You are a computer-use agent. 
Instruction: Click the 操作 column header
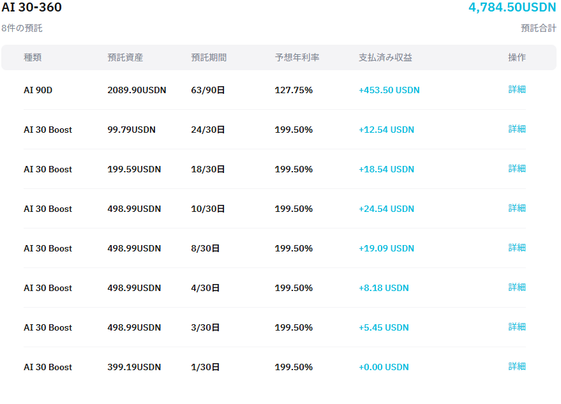click(517, 57)
